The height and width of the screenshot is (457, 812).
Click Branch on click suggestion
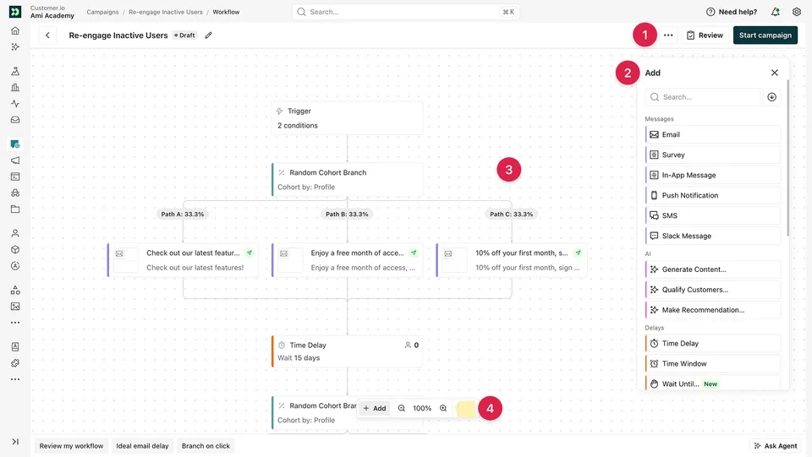tap(206, 446)
